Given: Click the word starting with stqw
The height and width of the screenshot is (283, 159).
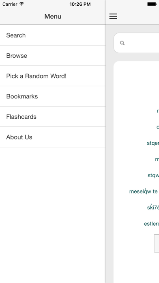Looking at the screenshot, I should [x=153, y=175].
